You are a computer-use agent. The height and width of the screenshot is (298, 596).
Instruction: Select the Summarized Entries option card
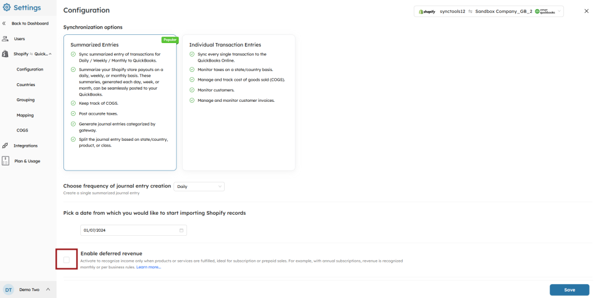click(120, 102)
